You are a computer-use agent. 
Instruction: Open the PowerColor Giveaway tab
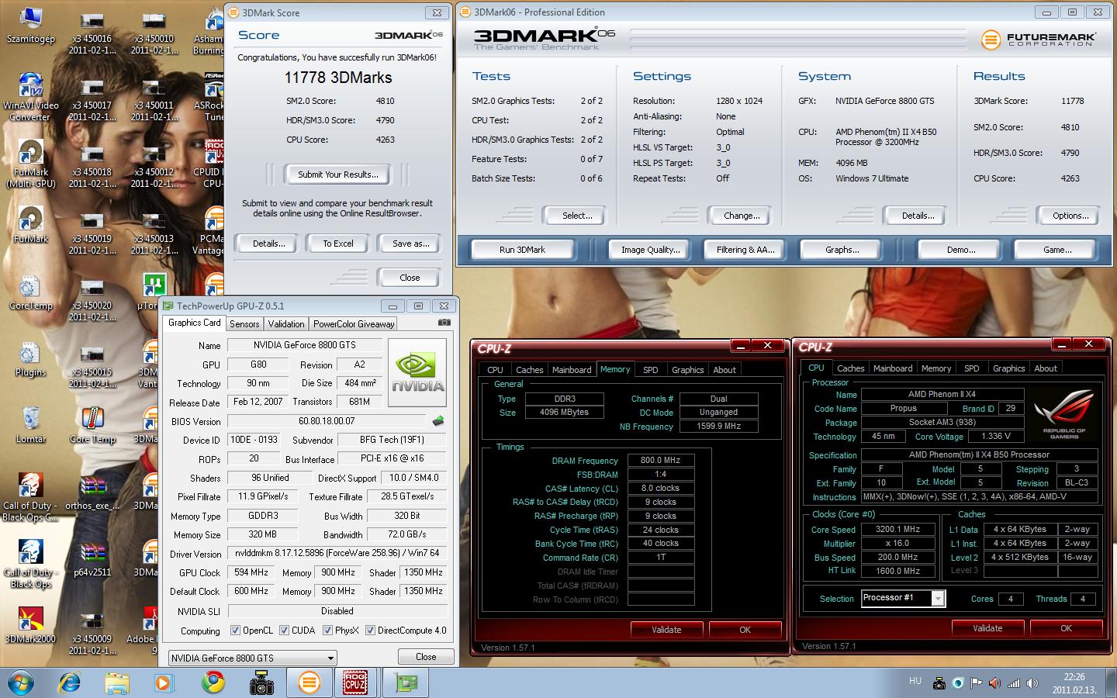click(354, 324)
